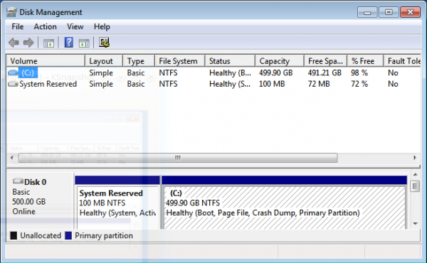Viewport: 427px width, 263px height.
Task: Click the horizontal scrollbar right arrow
Action: (x=414, y=158)
